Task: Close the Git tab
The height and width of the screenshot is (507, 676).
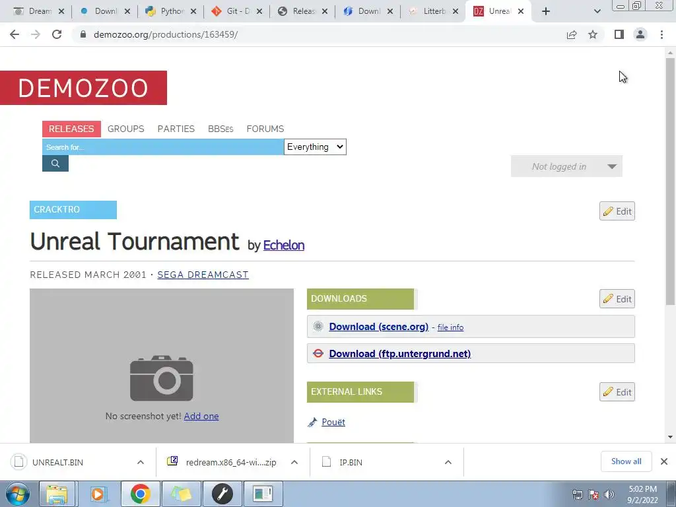Action: 259,12
